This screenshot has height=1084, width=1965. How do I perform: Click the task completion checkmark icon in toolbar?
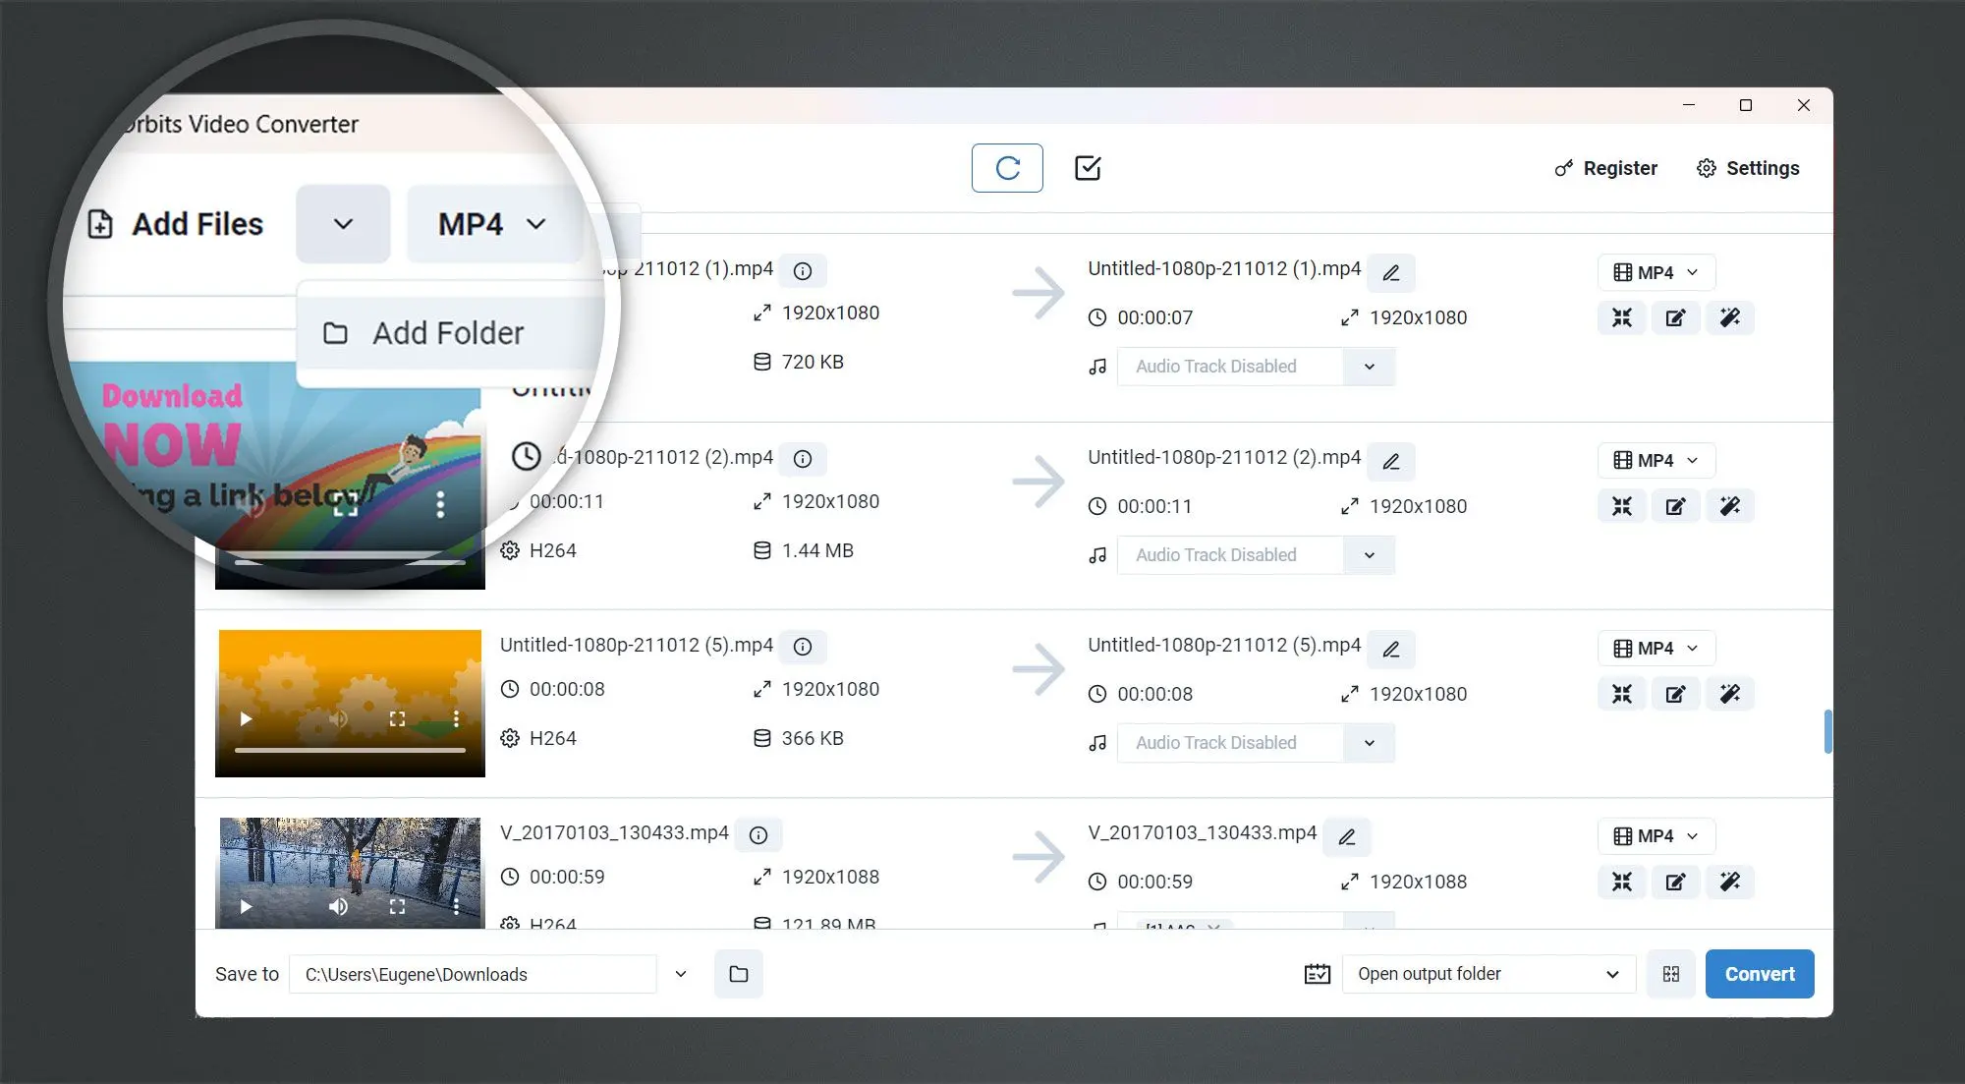(x=1088, y=167)
